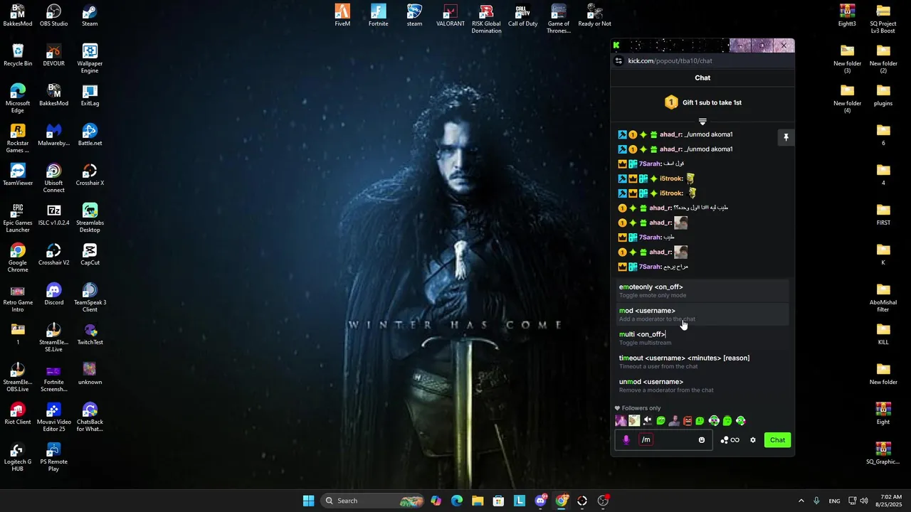Collapse the gift sub leaderboard arrow
The image size is (911, 512).
coord(702,122)
